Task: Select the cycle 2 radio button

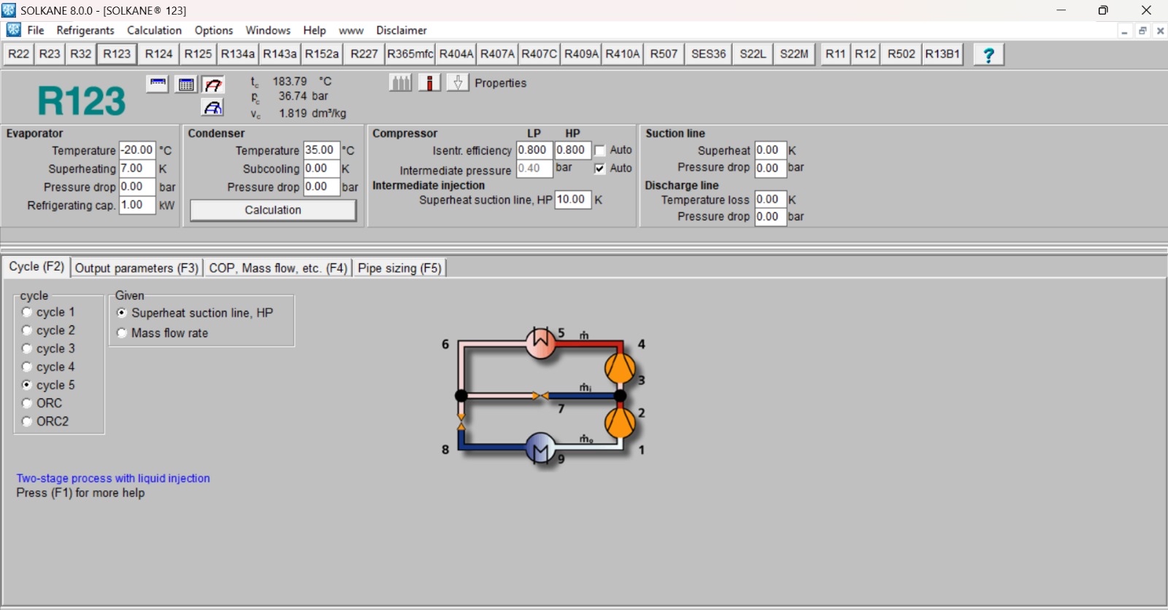Action: click(27, 331)
